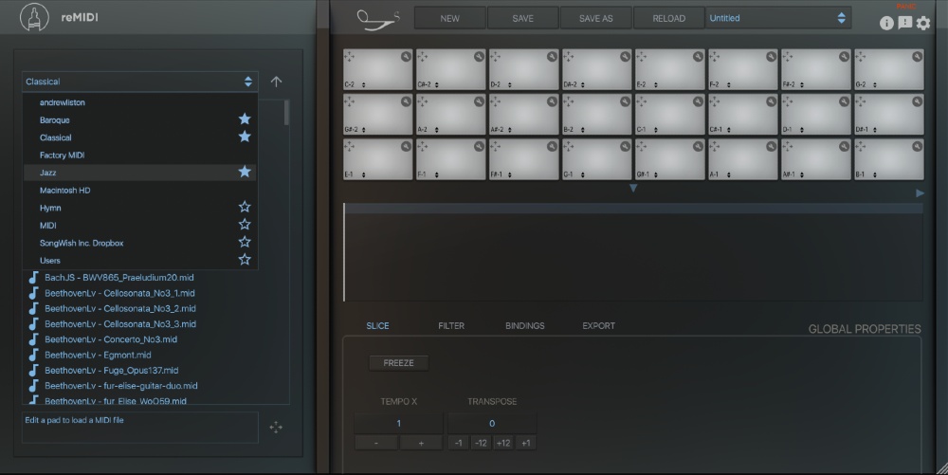948x475 pixels.
Task: Click the edit wrench on the C-2 pad
Action: 406,57
